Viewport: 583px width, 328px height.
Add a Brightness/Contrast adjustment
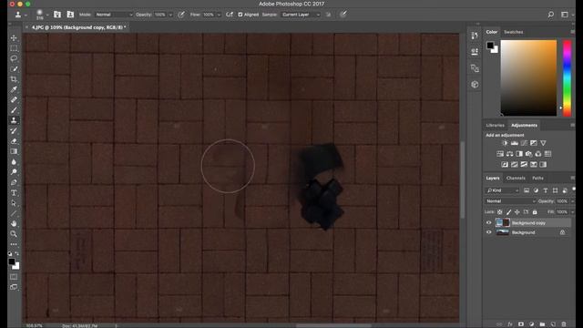click(505, 143)
